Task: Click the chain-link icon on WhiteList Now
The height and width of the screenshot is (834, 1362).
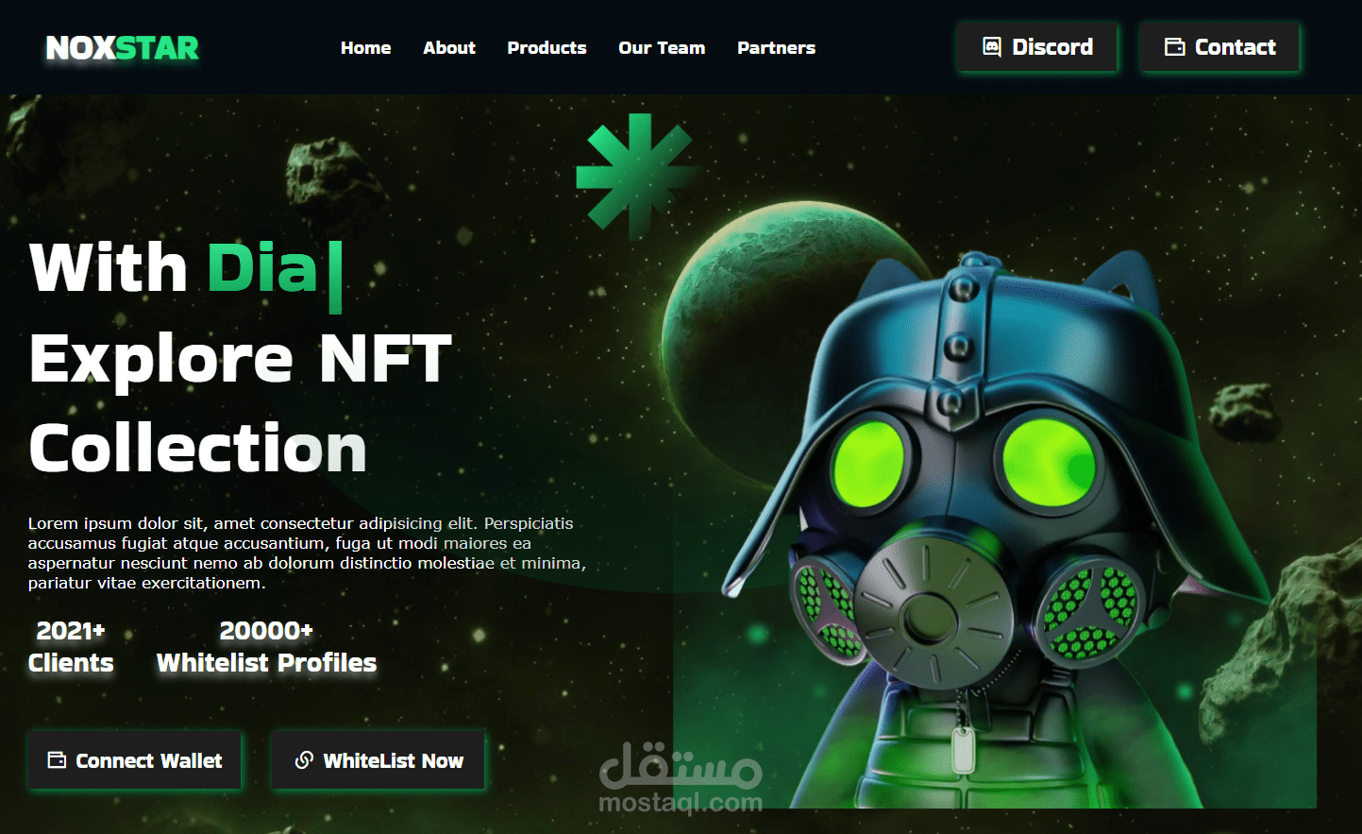Action: [x=304, y=759]
